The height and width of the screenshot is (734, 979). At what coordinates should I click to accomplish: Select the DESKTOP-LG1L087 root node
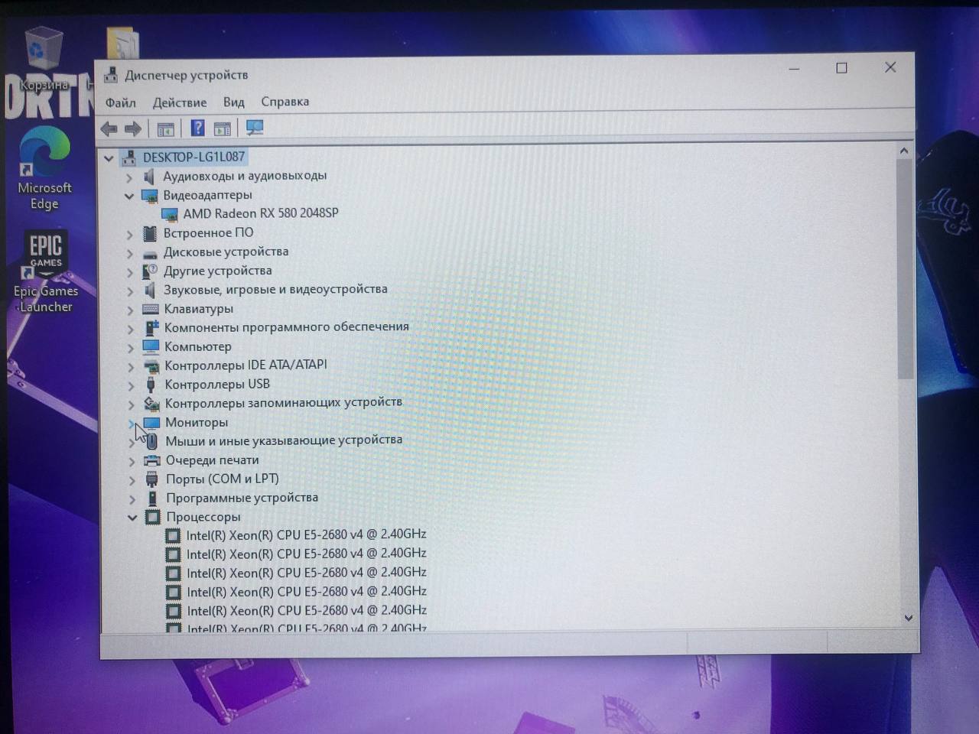coord(194,157)
